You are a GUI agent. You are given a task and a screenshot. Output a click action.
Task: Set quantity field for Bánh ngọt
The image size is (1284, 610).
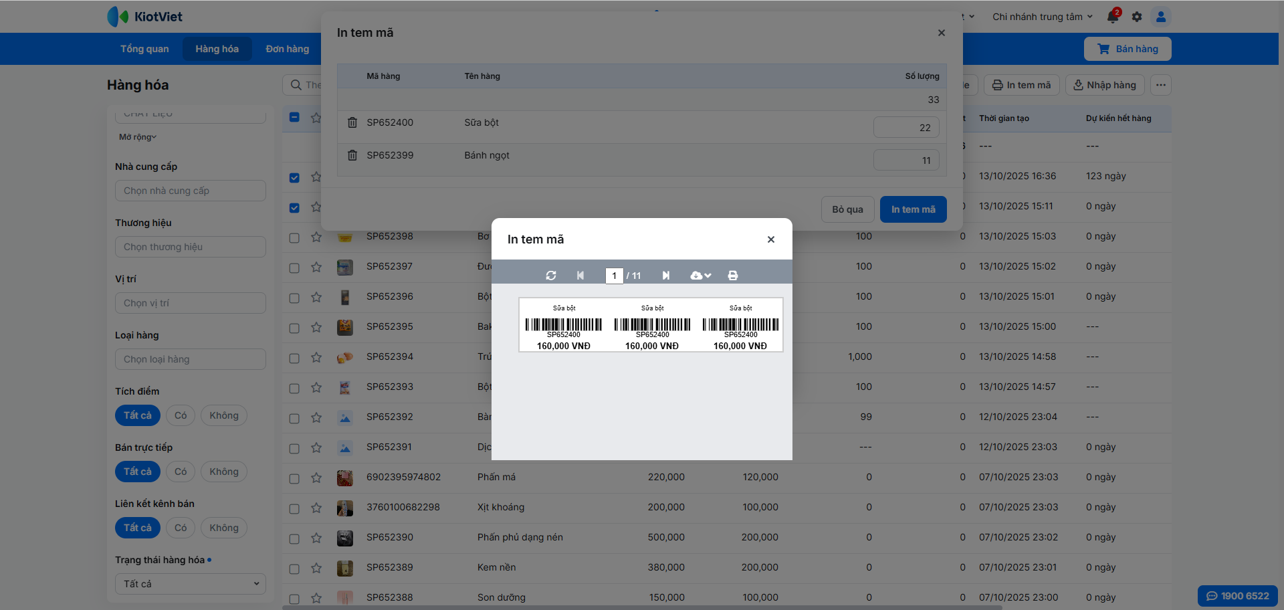(x=906, y=160)
